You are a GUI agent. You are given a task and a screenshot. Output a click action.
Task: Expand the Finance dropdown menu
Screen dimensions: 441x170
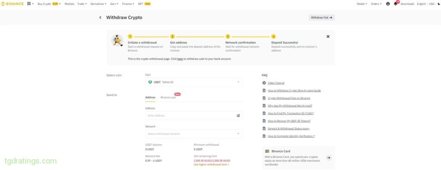(128, 4)
